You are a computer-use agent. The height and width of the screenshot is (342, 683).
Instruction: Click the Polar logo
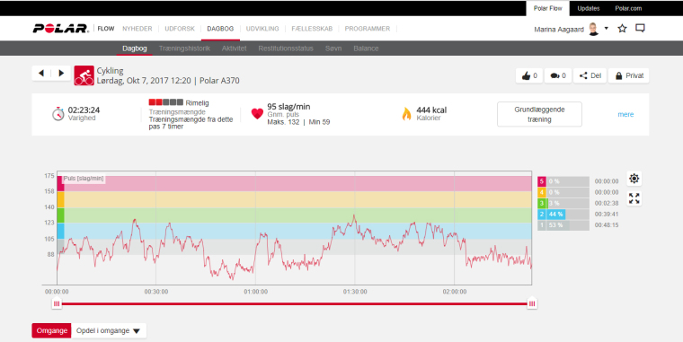click(60, 29)
